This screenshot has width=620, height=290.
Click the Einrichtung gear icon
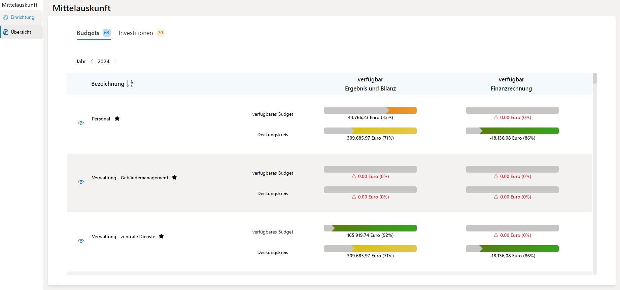tap(5, 17)
